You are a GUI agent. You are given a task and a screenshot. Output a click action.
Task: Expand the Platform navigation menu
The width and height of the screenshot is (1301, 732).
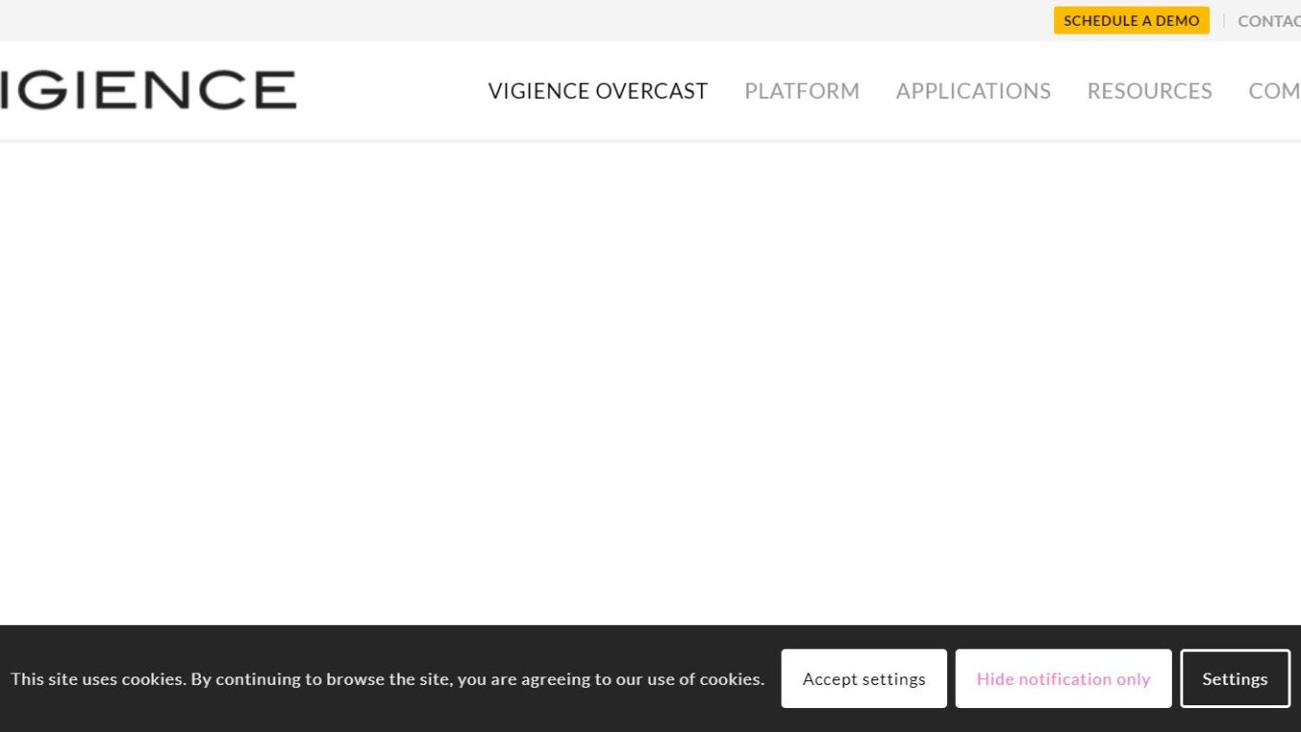tap(802, 91)
